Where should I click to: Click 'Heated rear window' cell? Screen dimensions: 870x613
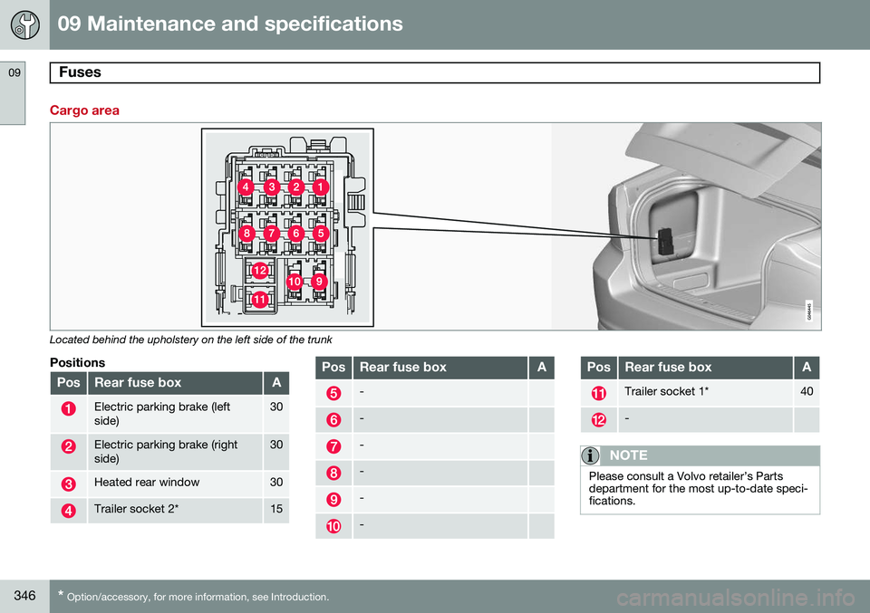175,484
